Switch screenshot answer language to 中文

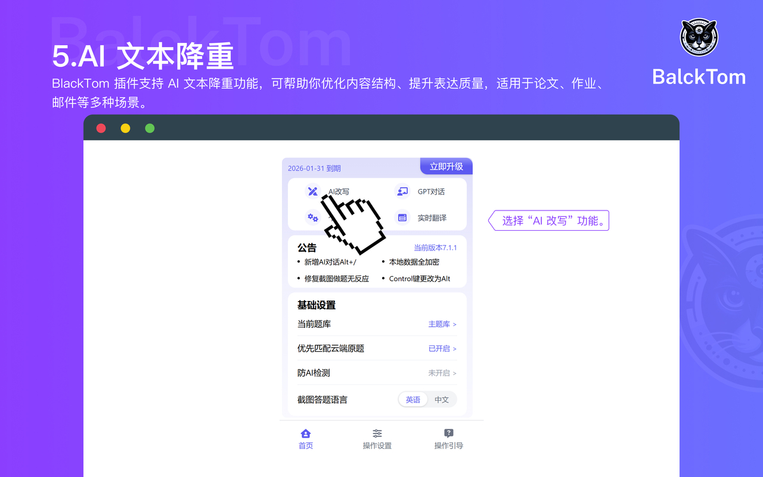pos(442,399)
